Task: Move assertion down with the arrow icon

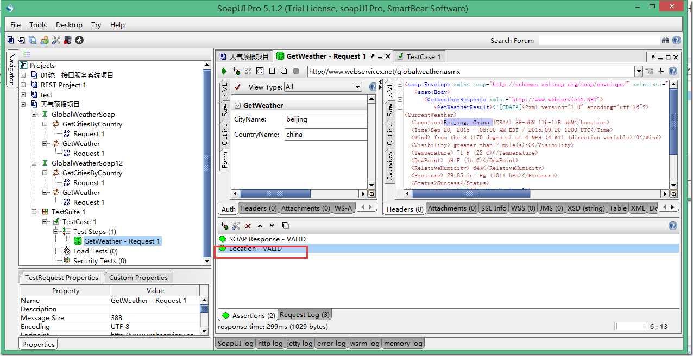Action: click(272, 226)
